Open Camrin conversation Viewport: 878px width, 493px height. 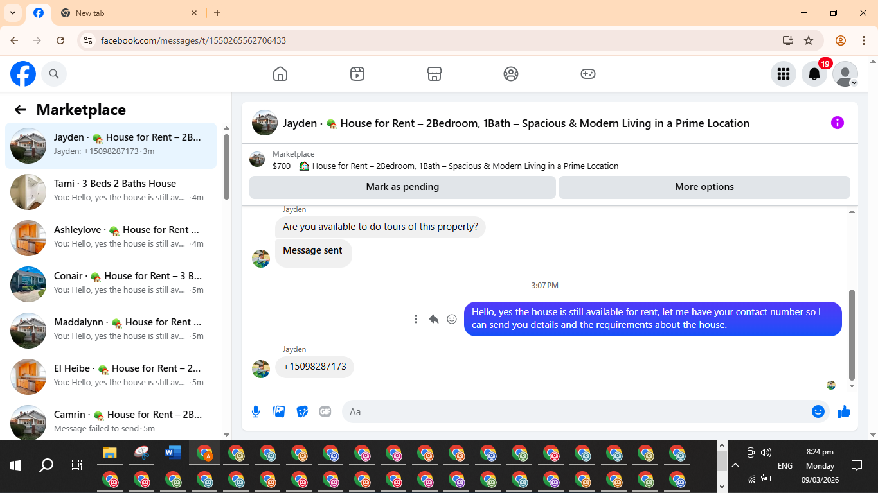click(111, 420)
